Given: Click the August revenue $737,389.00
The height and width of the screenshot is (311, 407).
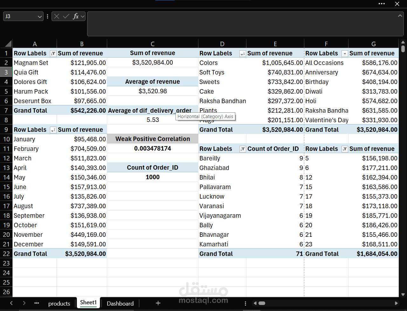Looking at the screenshot, I should pyautogui.click(x=82, y=206).
